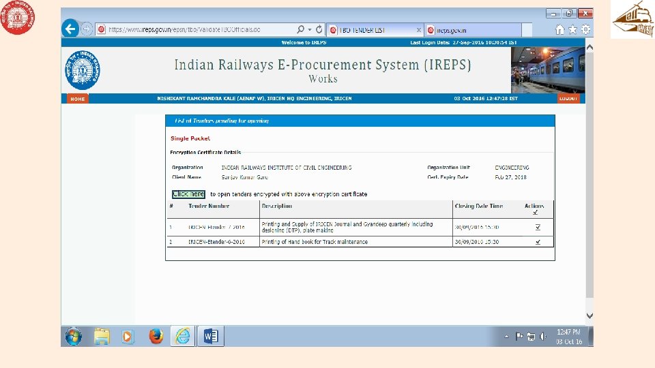Click the volume speaker tray icon
Image resolution: width=655 pixels, height=368 pixels.
tap(543, 336)
